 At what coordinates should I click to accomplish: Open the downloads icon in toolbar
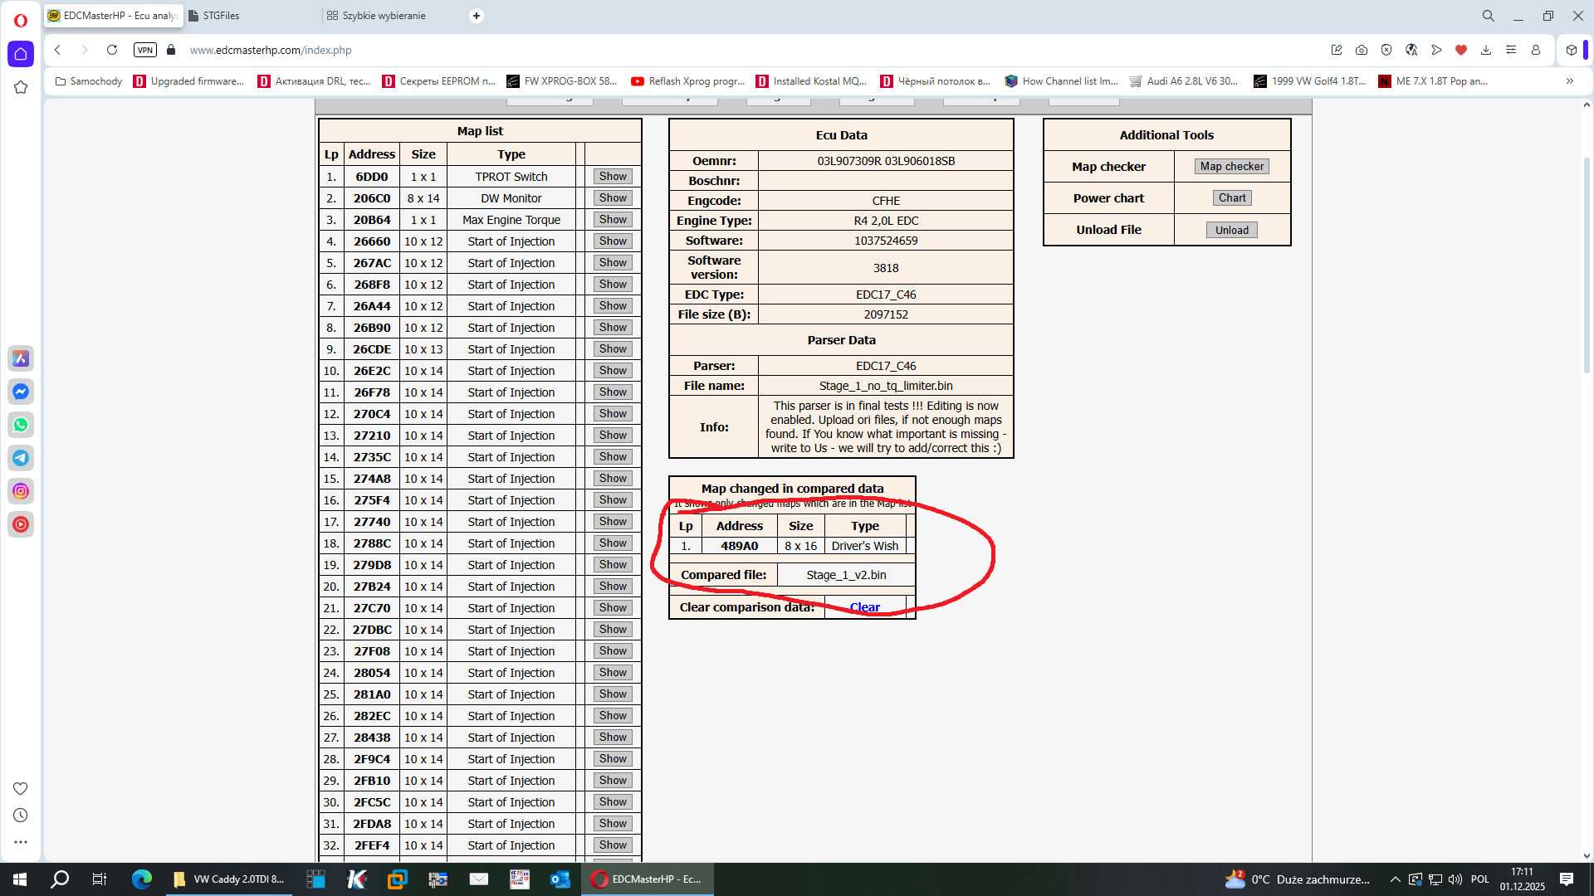pos(1486,50)
